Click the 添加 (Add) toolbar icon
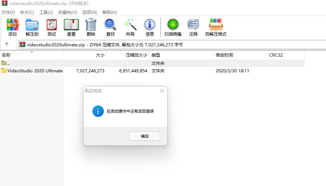The image size is (326, 186). click(x=12, y=27)
